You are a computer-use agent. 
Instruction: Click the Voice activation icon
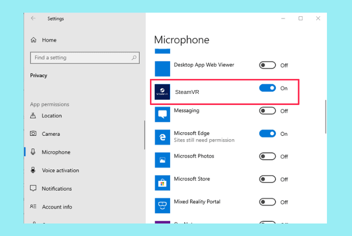pos(33,170)
